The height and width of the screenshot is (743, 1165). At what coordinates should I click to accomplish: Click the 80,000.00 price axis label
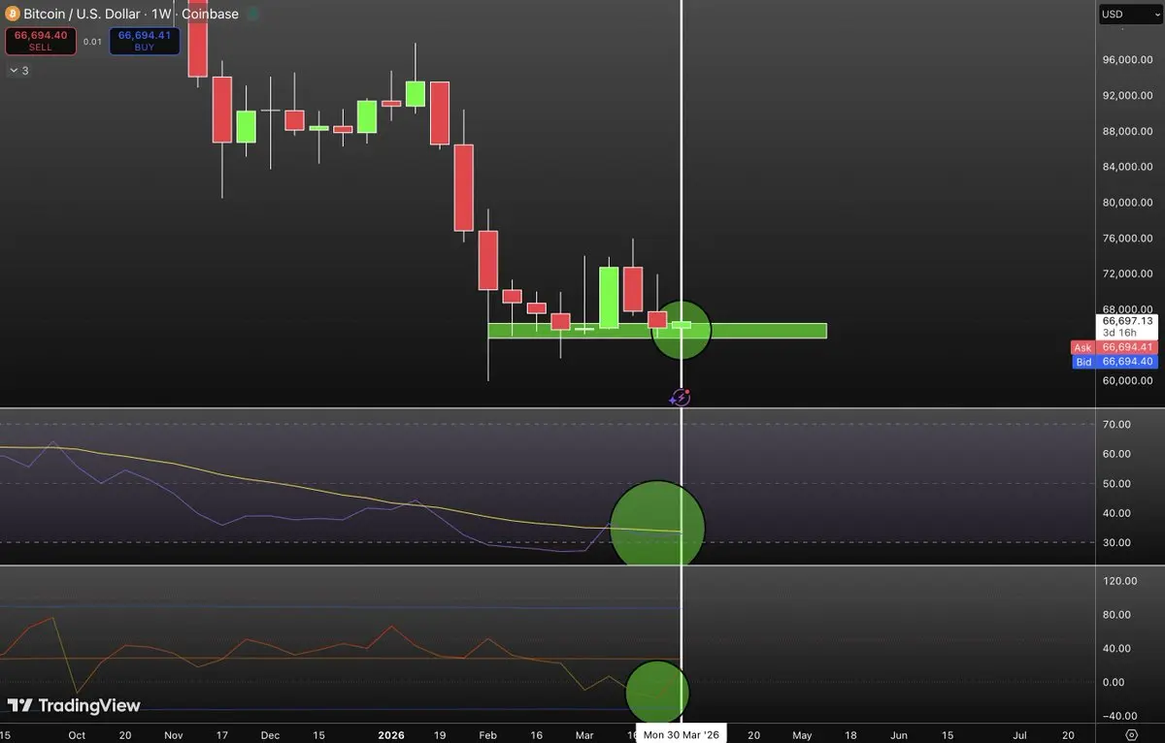pos(1128,203)
